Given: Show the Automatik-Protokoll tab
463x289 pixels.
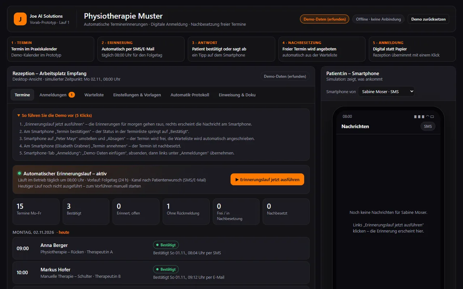Looking at the screenshot, I should [190, 95].
